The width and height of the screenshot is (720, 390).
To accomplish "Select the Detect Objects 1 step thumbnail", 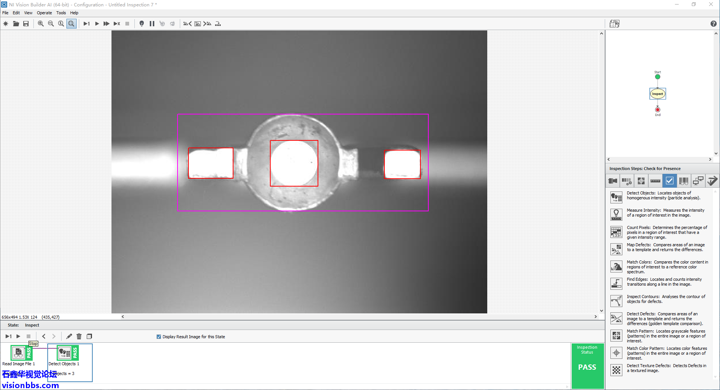I will pyautogui.click(x=64, y=353).
